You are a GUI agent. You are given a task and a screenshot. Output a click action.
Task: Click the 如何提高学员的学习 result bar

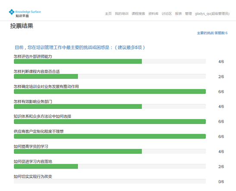110,151
